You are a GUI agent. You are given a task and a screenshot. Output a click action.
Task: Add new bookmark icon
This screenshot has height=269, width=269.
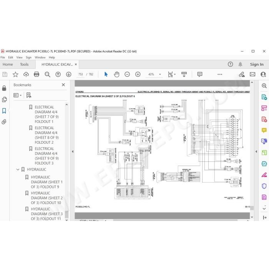click(x=29, y=95)
